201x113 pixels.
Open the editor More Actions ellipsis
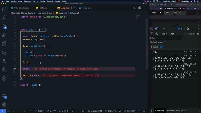click(x=144, y=8)
